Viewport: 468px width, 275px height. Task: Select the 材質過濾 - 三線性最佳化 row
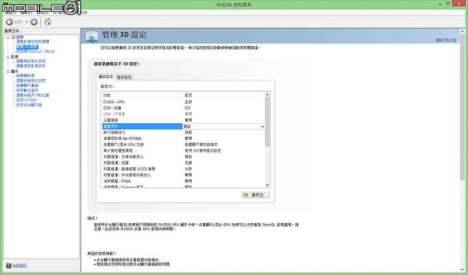pyautogui.click(x=183, y=157)
